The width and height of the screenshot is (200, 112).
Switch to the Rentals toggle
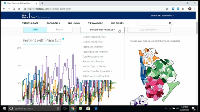pos(60,30)
